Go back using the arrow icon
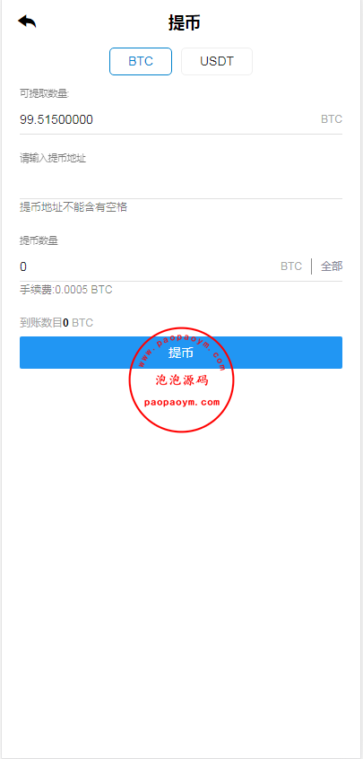 point(27,22)
